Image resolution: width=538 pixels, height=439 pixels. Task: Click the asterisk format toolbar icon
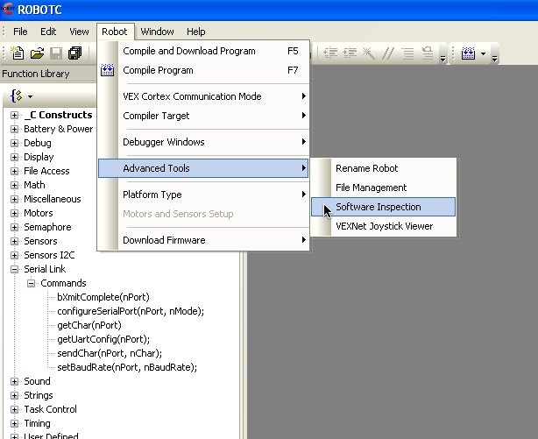point(369,53)
